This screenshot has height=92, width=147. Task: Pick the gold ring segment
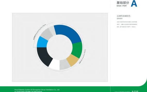click(73, 60)
